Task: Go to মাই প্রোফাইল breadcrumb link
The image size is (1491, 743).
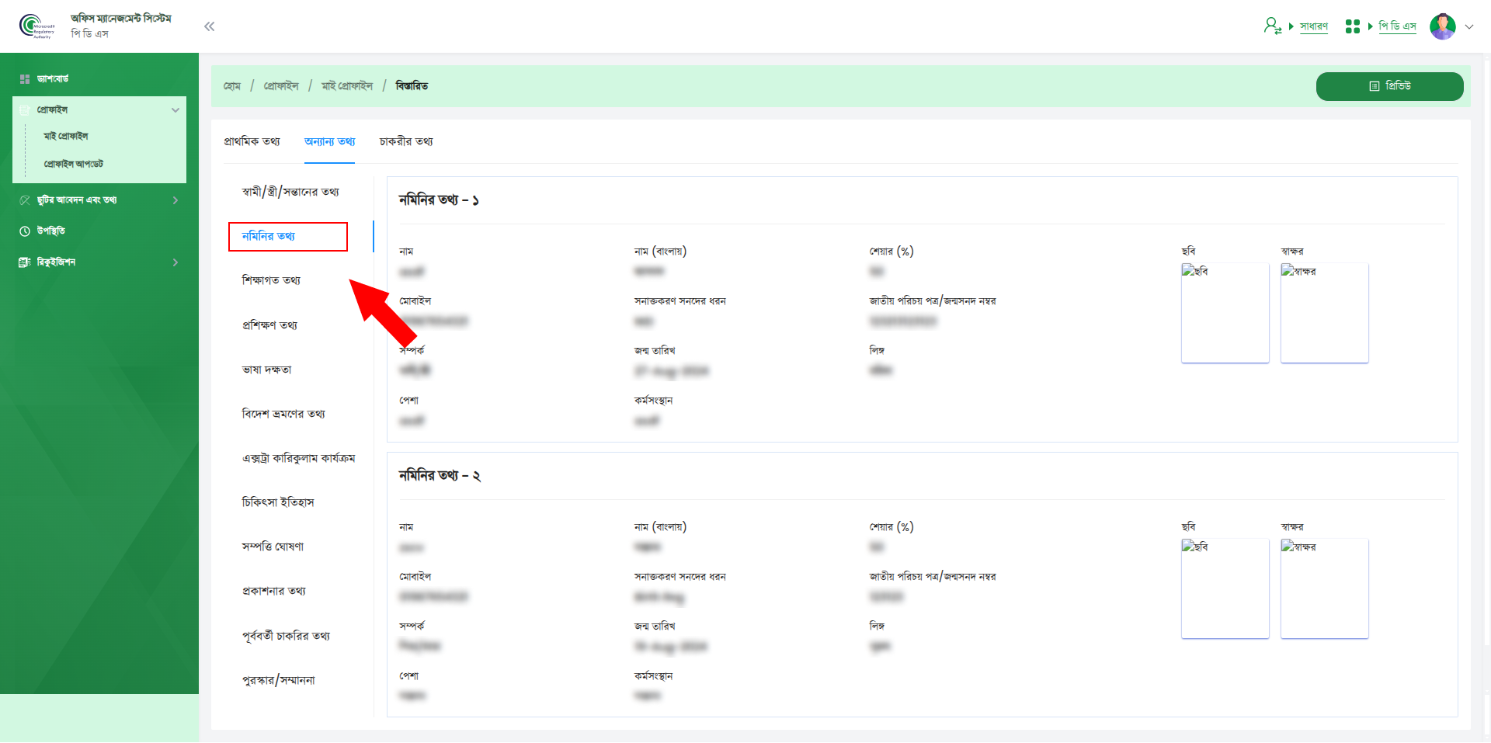Action: click(347, 86)
